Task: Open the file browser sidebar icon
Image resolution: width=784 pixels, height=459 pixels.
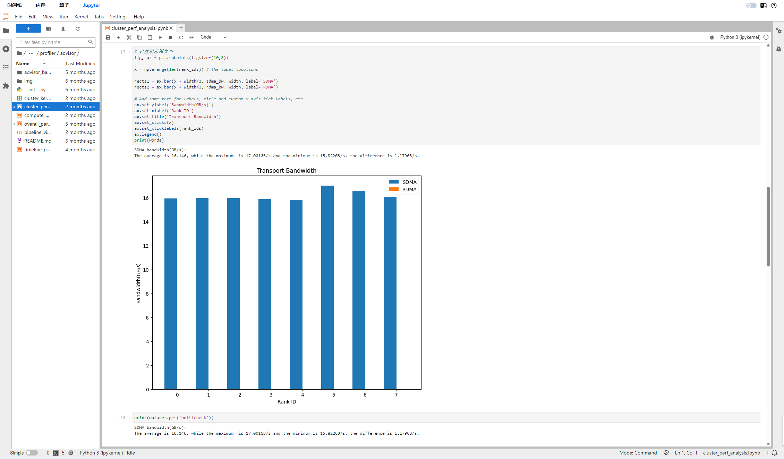Action: tap(6, 31)
